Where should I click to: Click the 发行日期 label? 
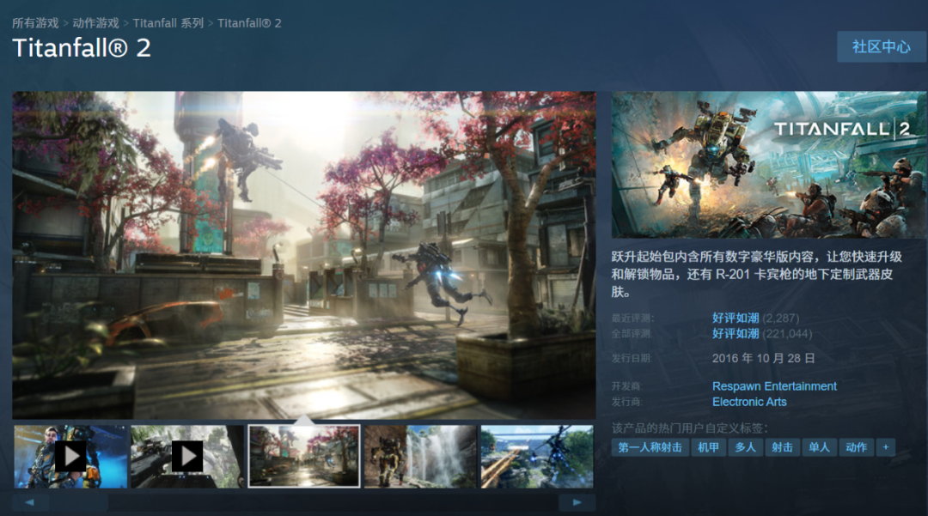(632, 358)
